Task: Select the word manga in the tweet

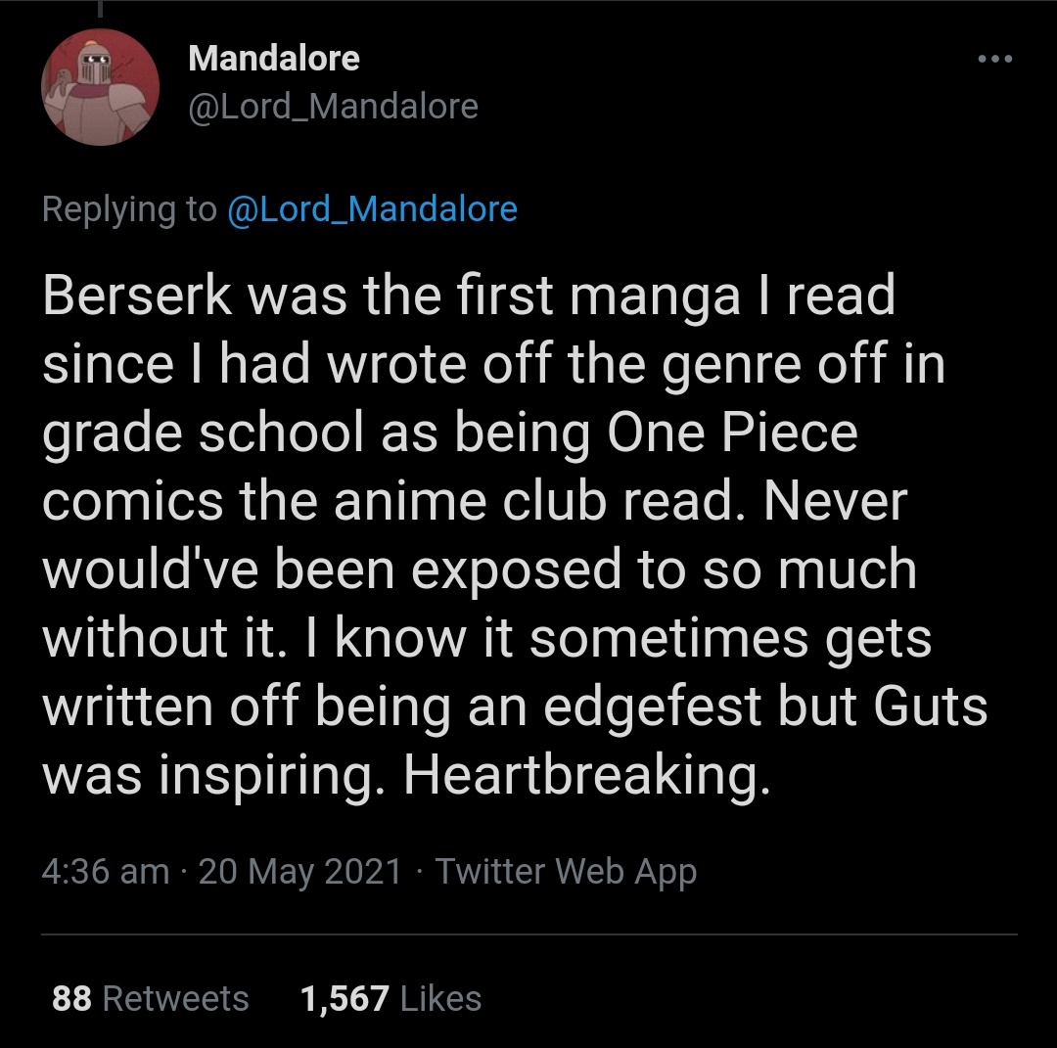Action: point(655,299)
